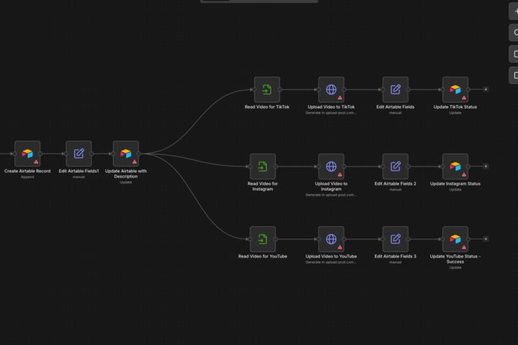Select the Upload Video to TikTok node
The image size is (518, 345).
[x=331, y=89]
